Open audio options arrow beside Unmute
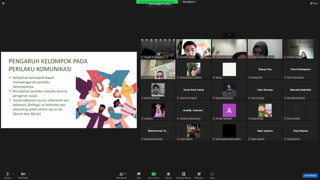320x180 pixels. 13,174
